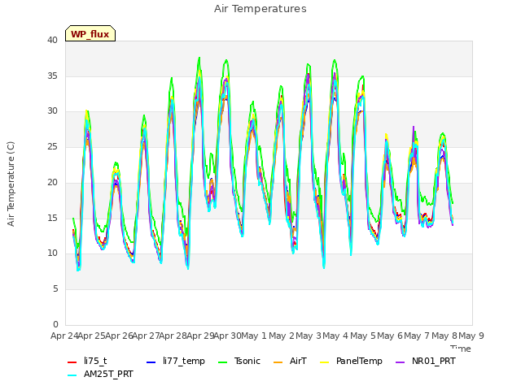Screen dimensions: 521x390
Task: Click the green Tsonic legend swatch
Action: pos(223,362)
